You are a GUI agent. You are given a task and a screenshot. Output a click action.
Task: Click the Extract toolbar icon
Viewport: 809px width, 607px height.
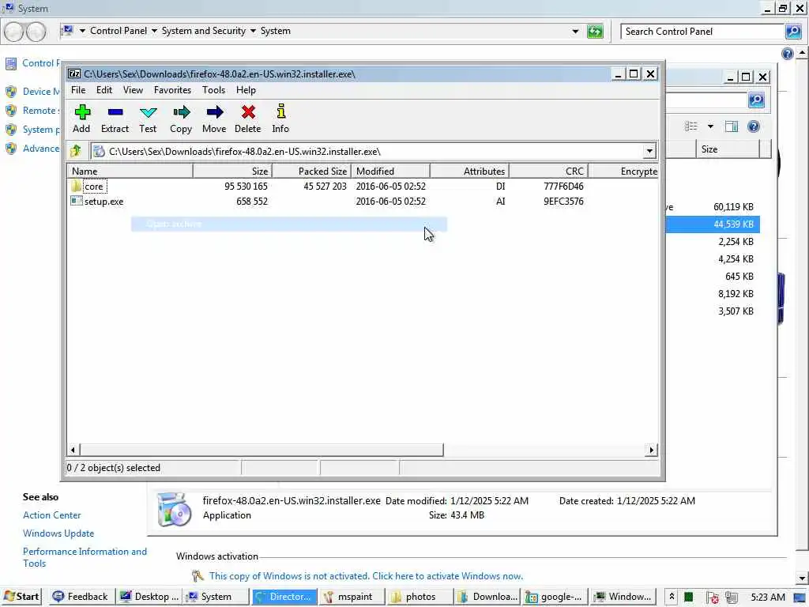click(115, 112)
